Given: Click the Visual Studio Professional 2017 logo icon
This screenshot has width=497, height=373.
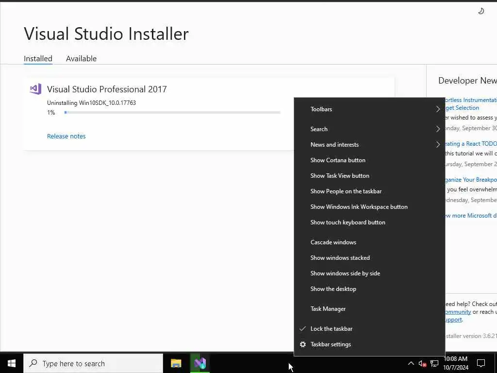Looking at the screenshot, I should click(36, 89).
